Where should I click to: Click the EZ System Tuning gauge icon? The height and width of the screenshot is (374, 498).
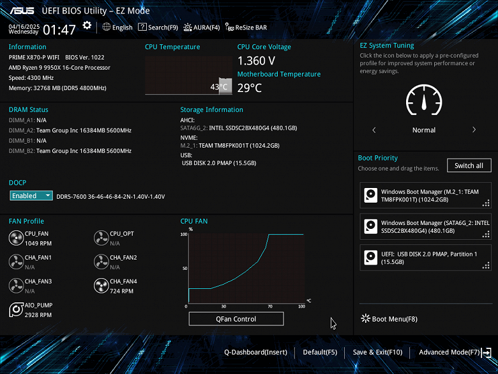point(424,100)
